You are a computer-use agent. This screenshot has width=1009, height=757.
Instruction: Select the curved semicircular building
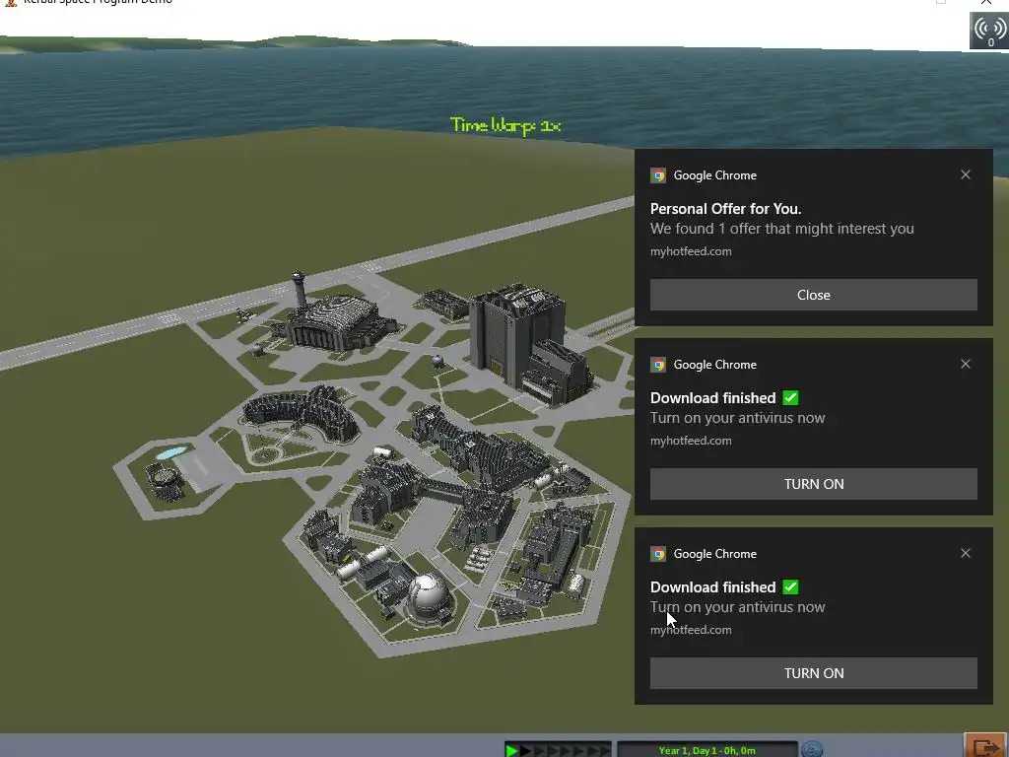302,413
